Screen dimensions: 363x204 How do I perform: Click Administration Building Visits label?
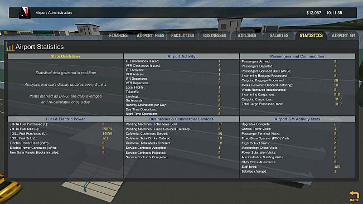(x=263, y=157)
